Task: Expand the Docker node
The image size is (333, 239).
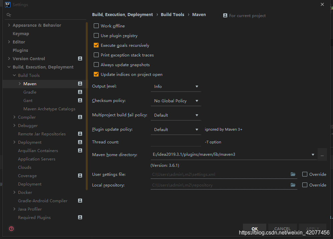Action: (14, 192)
